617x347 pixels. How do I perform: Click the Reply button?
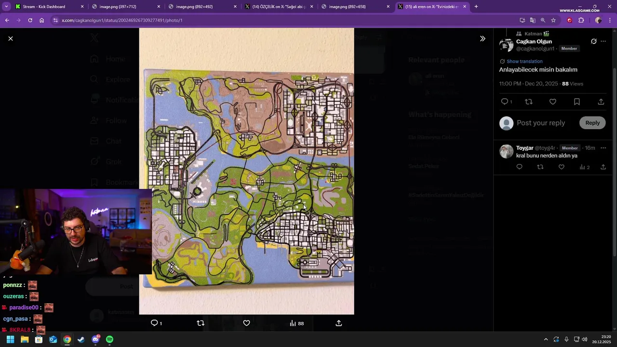(592, 123)
